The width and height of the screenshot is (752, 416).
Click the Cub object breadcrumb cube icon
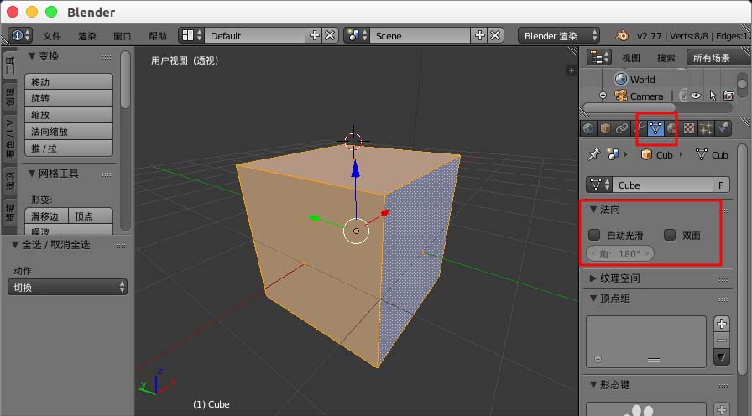(x=646, y=154)
